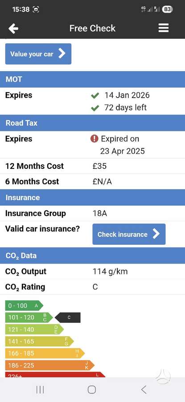Tap the yellow 166 - 185 band
Viewport: 185px width, 402px height.
coord(45,353)
